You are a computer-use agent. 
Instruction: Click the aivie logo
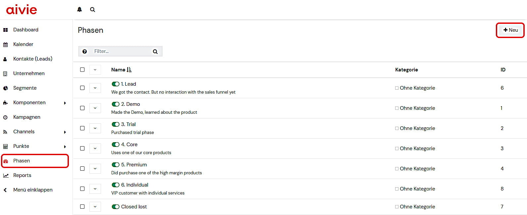tap(22, 10)
